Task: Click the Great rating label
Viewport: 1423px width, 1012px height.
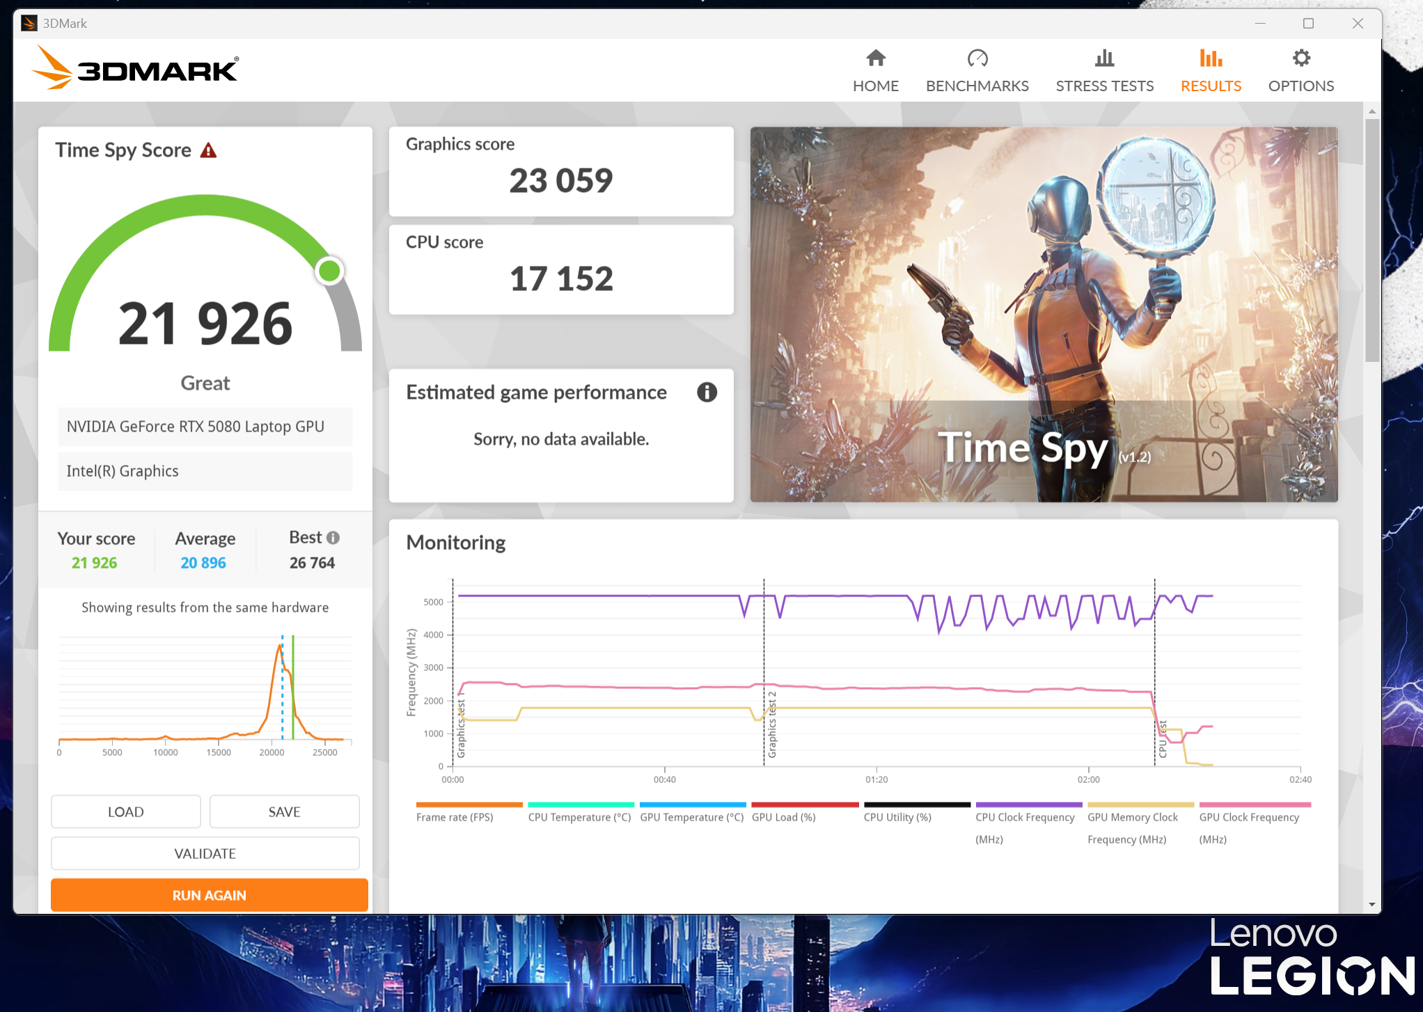Action: (x=205, y=384)
